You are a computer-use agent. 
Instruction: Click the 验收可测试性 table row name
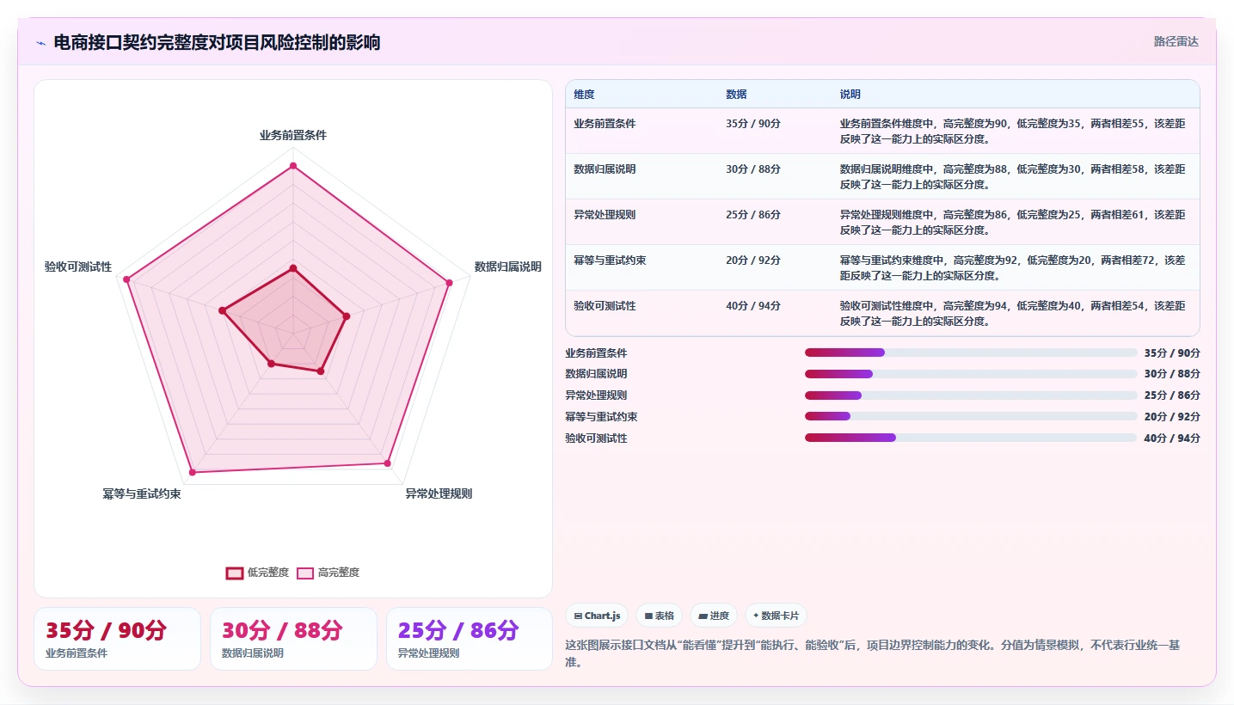pyautogui.click(x=605, y=306)
